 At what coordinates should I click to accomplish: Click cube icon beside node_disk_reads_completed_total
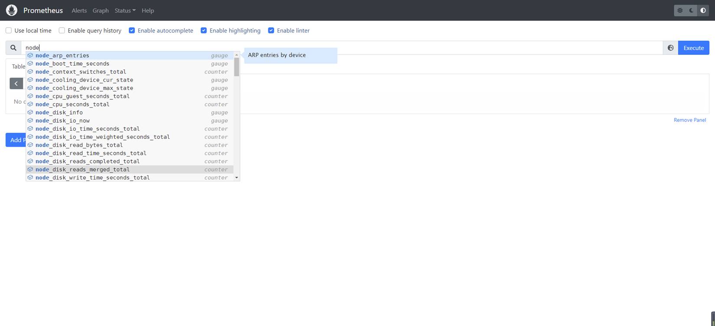click(x=30, y=161)
